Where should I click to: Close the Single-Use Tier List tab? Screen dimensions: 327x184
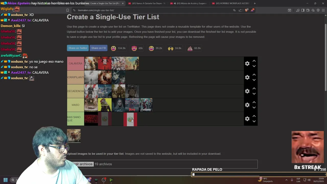point(123,3)
